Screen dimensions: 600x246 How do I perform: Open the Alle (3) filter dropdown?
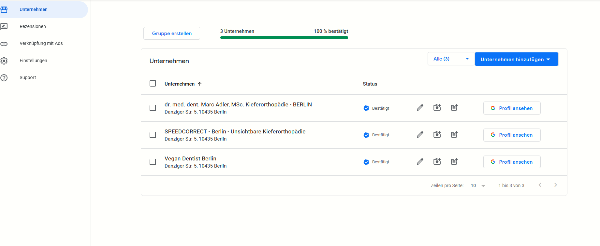click(451, 59)
